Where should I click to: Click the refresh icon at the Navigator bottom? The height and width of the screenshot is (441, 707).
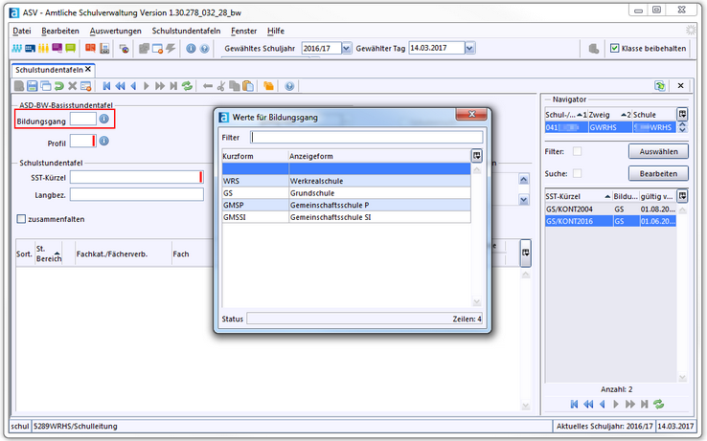point(658,405)
